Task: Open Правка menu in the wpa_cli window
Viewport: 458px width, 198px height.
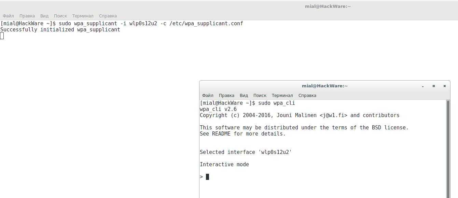Action: click(x=226, y=96)
